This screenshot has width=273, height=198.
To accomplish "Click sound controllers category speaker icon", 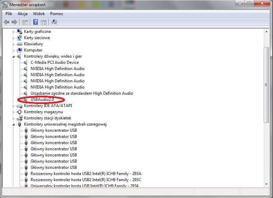I will coord(19,56).
